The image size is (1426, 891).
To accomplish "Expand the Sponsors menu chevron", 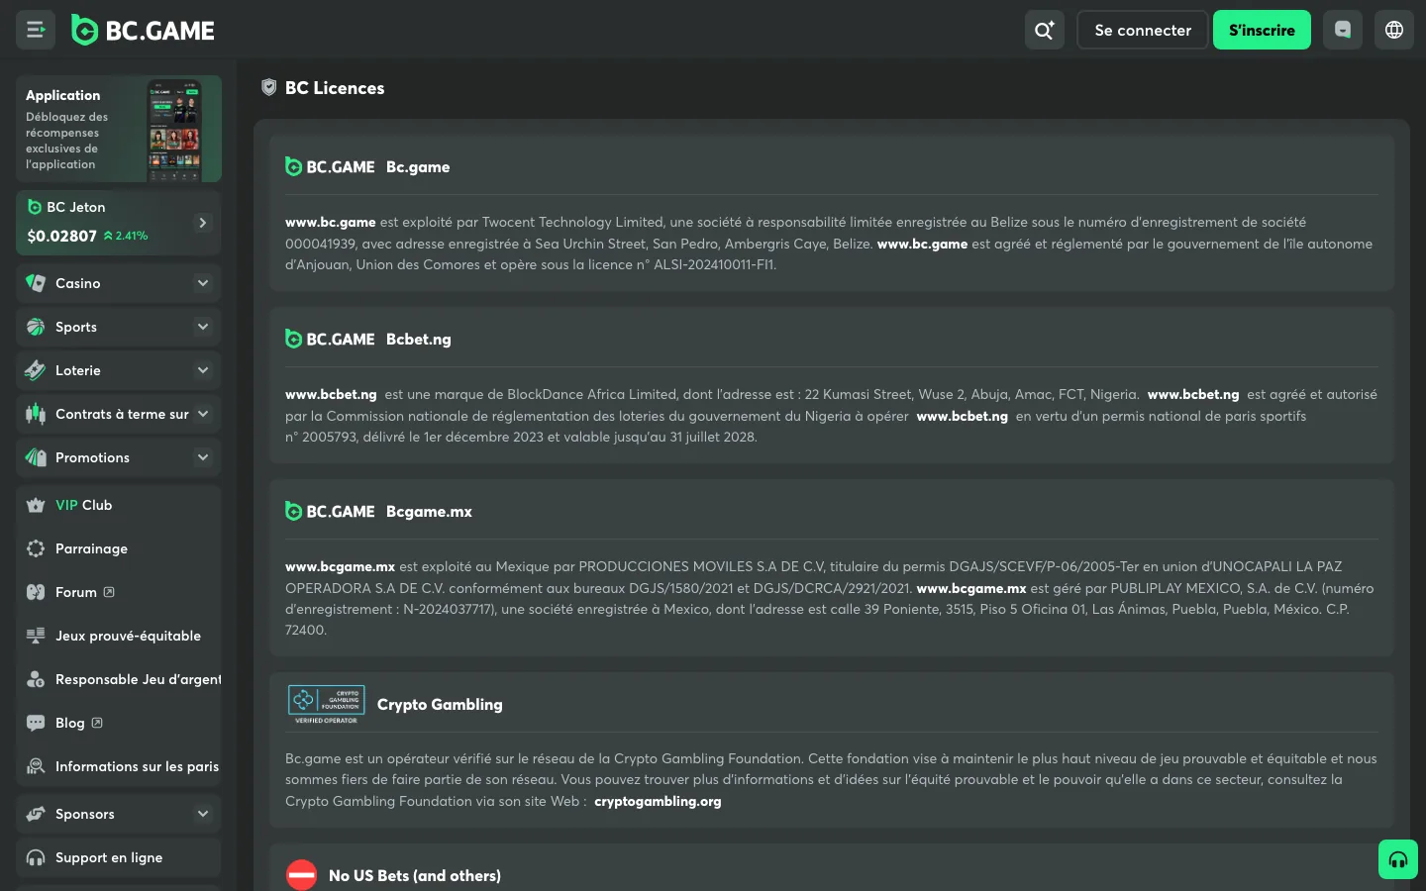I will click(203, 814).
